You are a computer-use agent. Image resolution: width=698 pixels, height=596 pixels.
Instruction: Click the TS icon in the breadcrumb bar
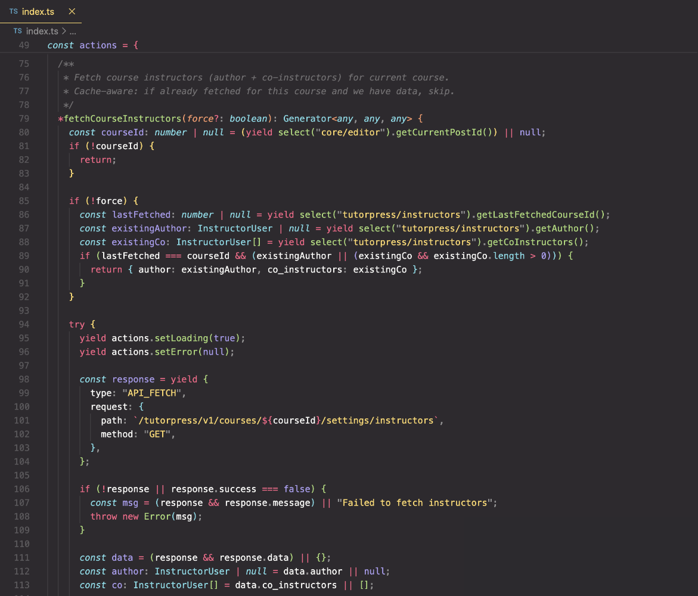coord(17,31)
